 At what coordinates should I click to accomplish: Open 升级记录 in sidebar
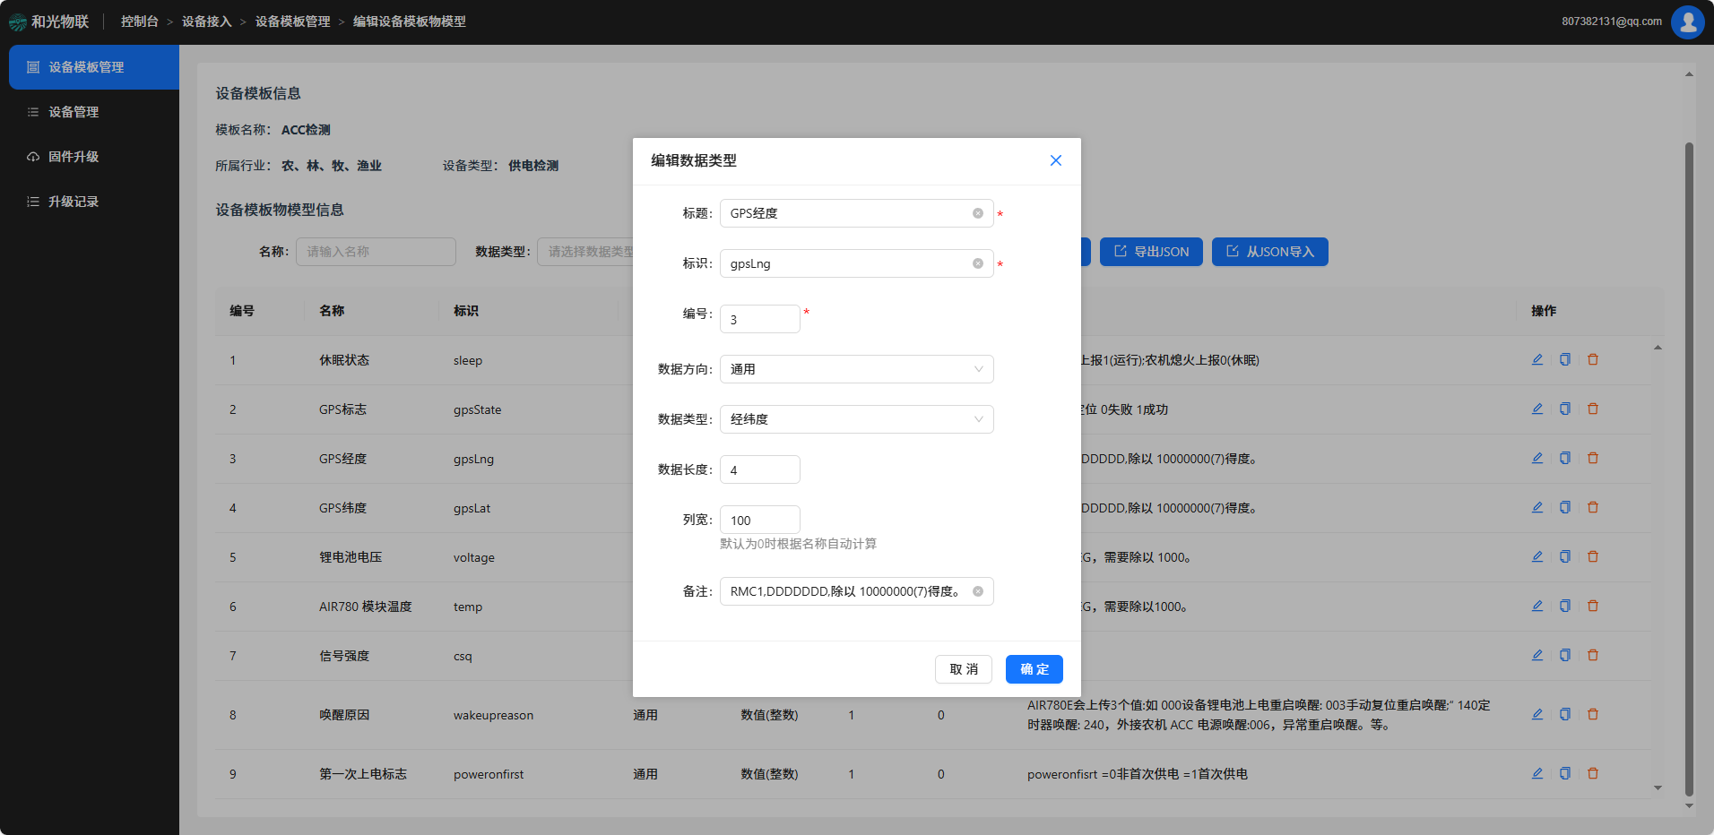coord(93,202)
